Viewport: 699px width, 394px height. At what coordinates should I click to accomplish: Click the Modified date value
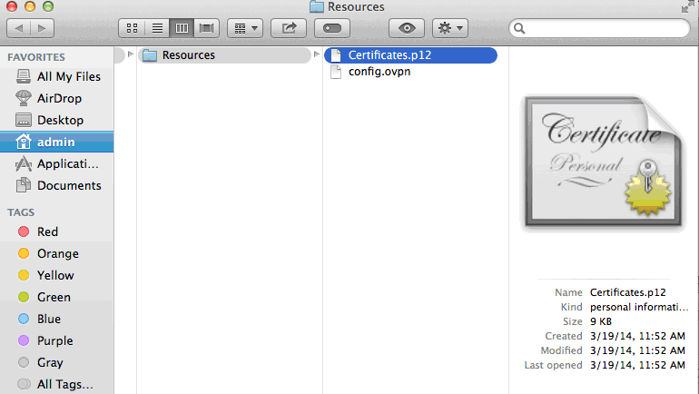click(x=637, y=350)
